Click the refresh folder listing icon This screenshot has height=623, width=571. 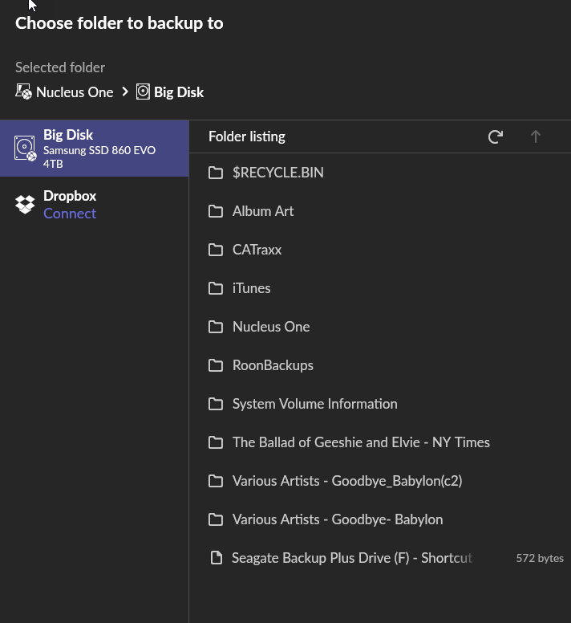tap(496, 136)
